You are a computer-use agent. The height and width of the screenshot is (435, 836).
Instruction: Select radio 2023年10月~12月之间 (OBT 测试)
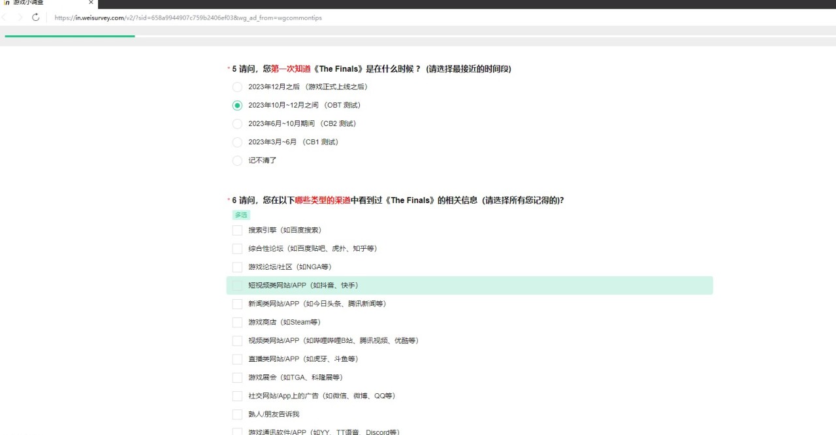coord(238,105)
